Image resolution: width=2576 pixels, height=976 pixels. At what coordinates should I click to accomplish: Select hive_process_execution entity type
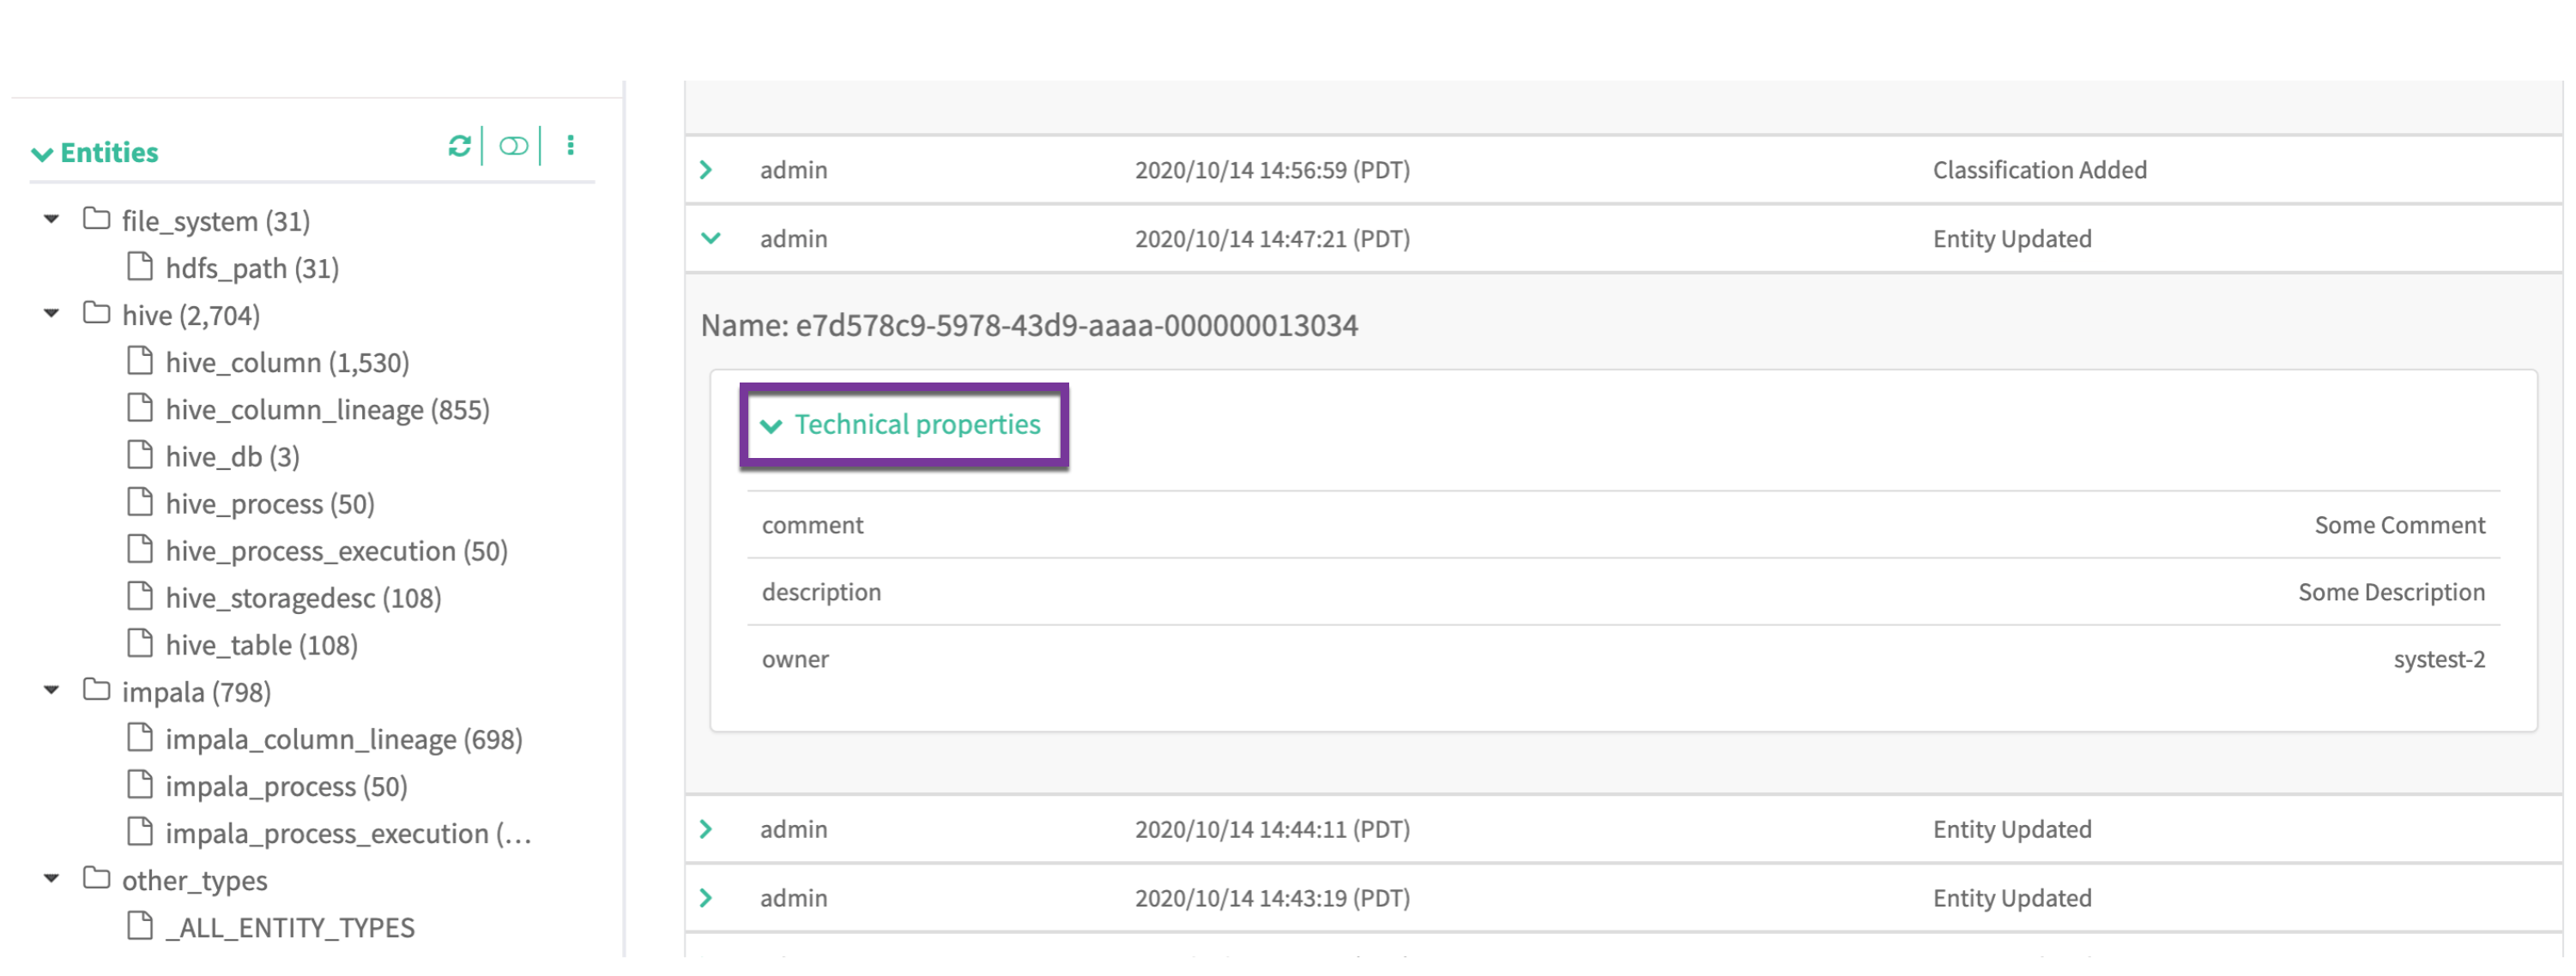point(336,551)
